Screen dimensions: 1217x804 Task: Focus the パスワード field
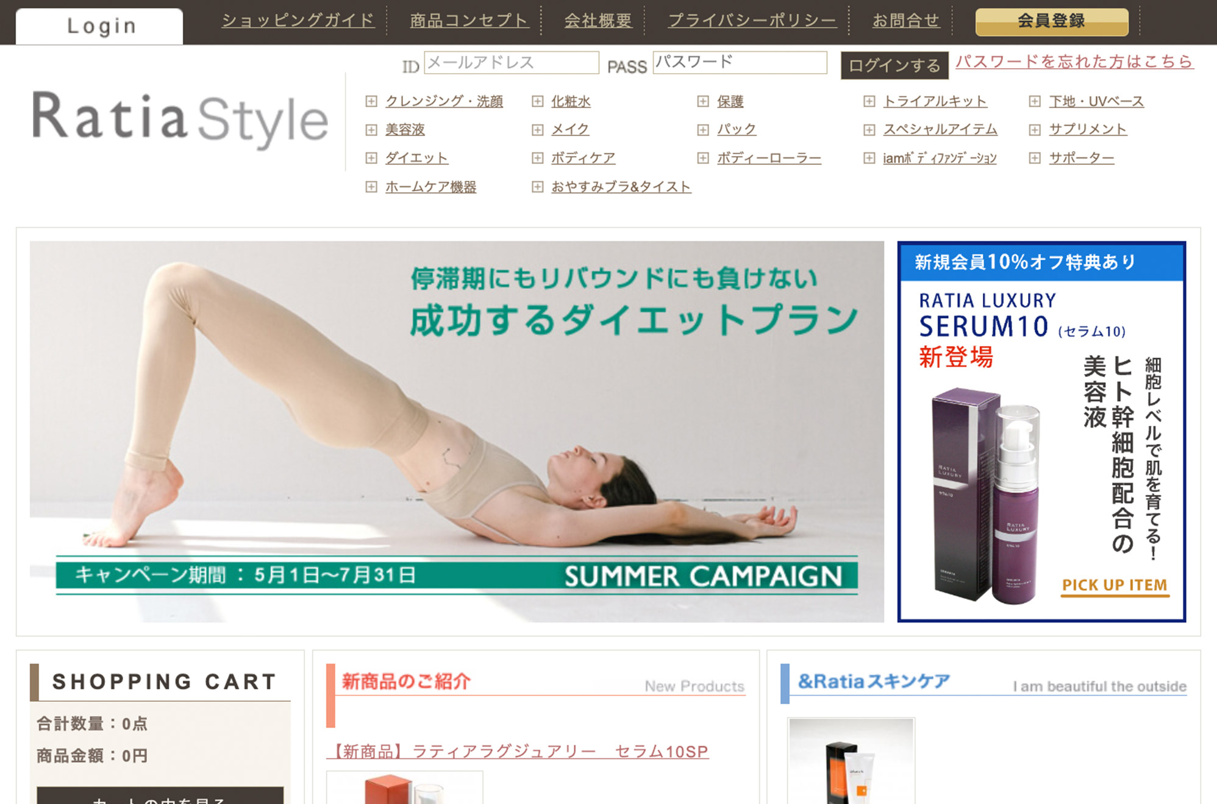pyautogui.click(x=740, y=62)
